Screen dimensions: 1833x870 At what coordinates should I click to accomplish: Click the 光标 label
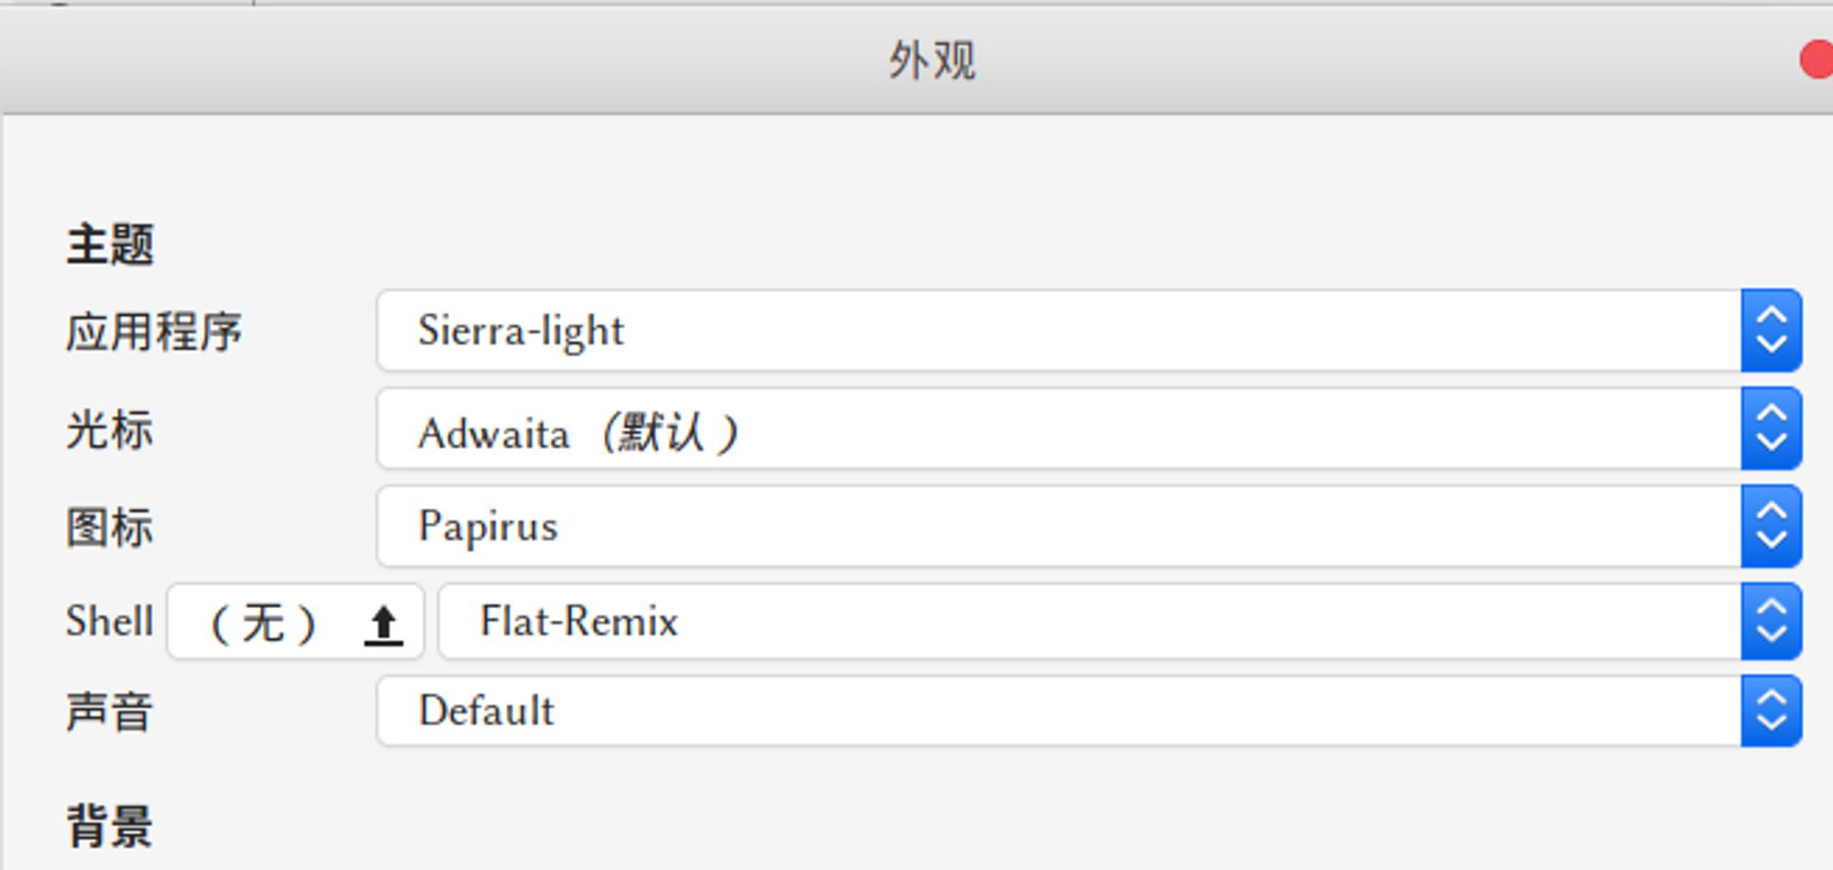[110, 430]
